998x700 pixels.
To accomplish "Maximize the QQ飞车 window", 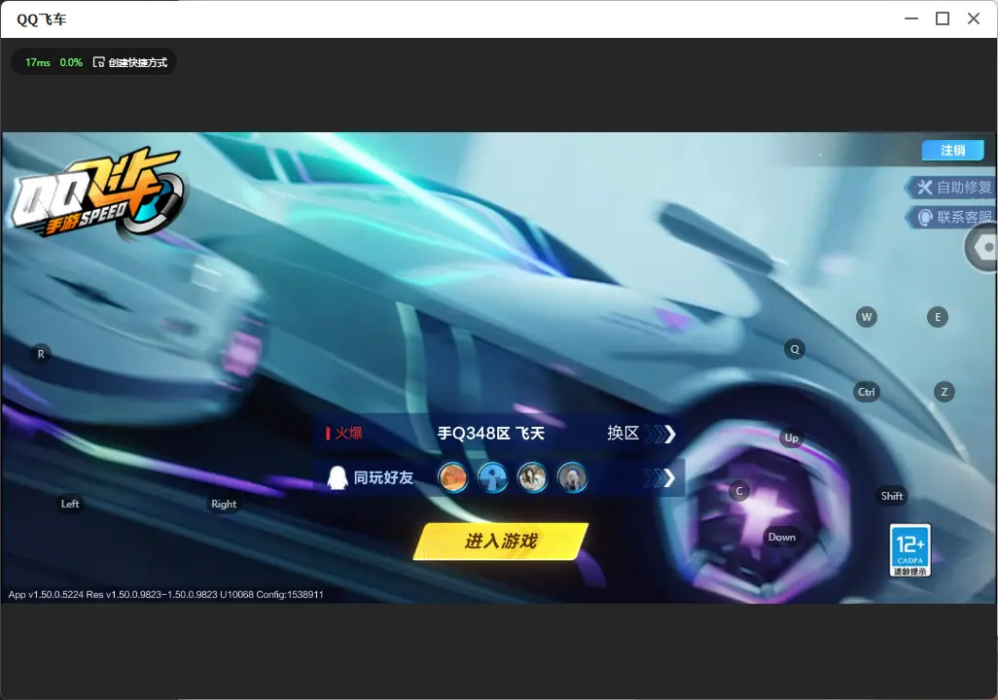I will [x=943, y=19].
